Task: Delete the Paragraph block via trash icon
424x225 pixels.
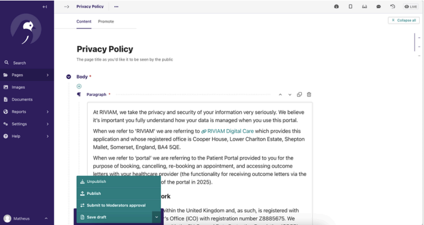Action: click(309, 95)
